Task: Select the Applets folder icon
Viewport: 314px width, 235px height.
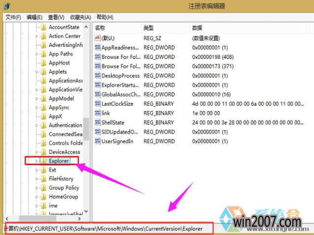Action: tap(43, 72)
